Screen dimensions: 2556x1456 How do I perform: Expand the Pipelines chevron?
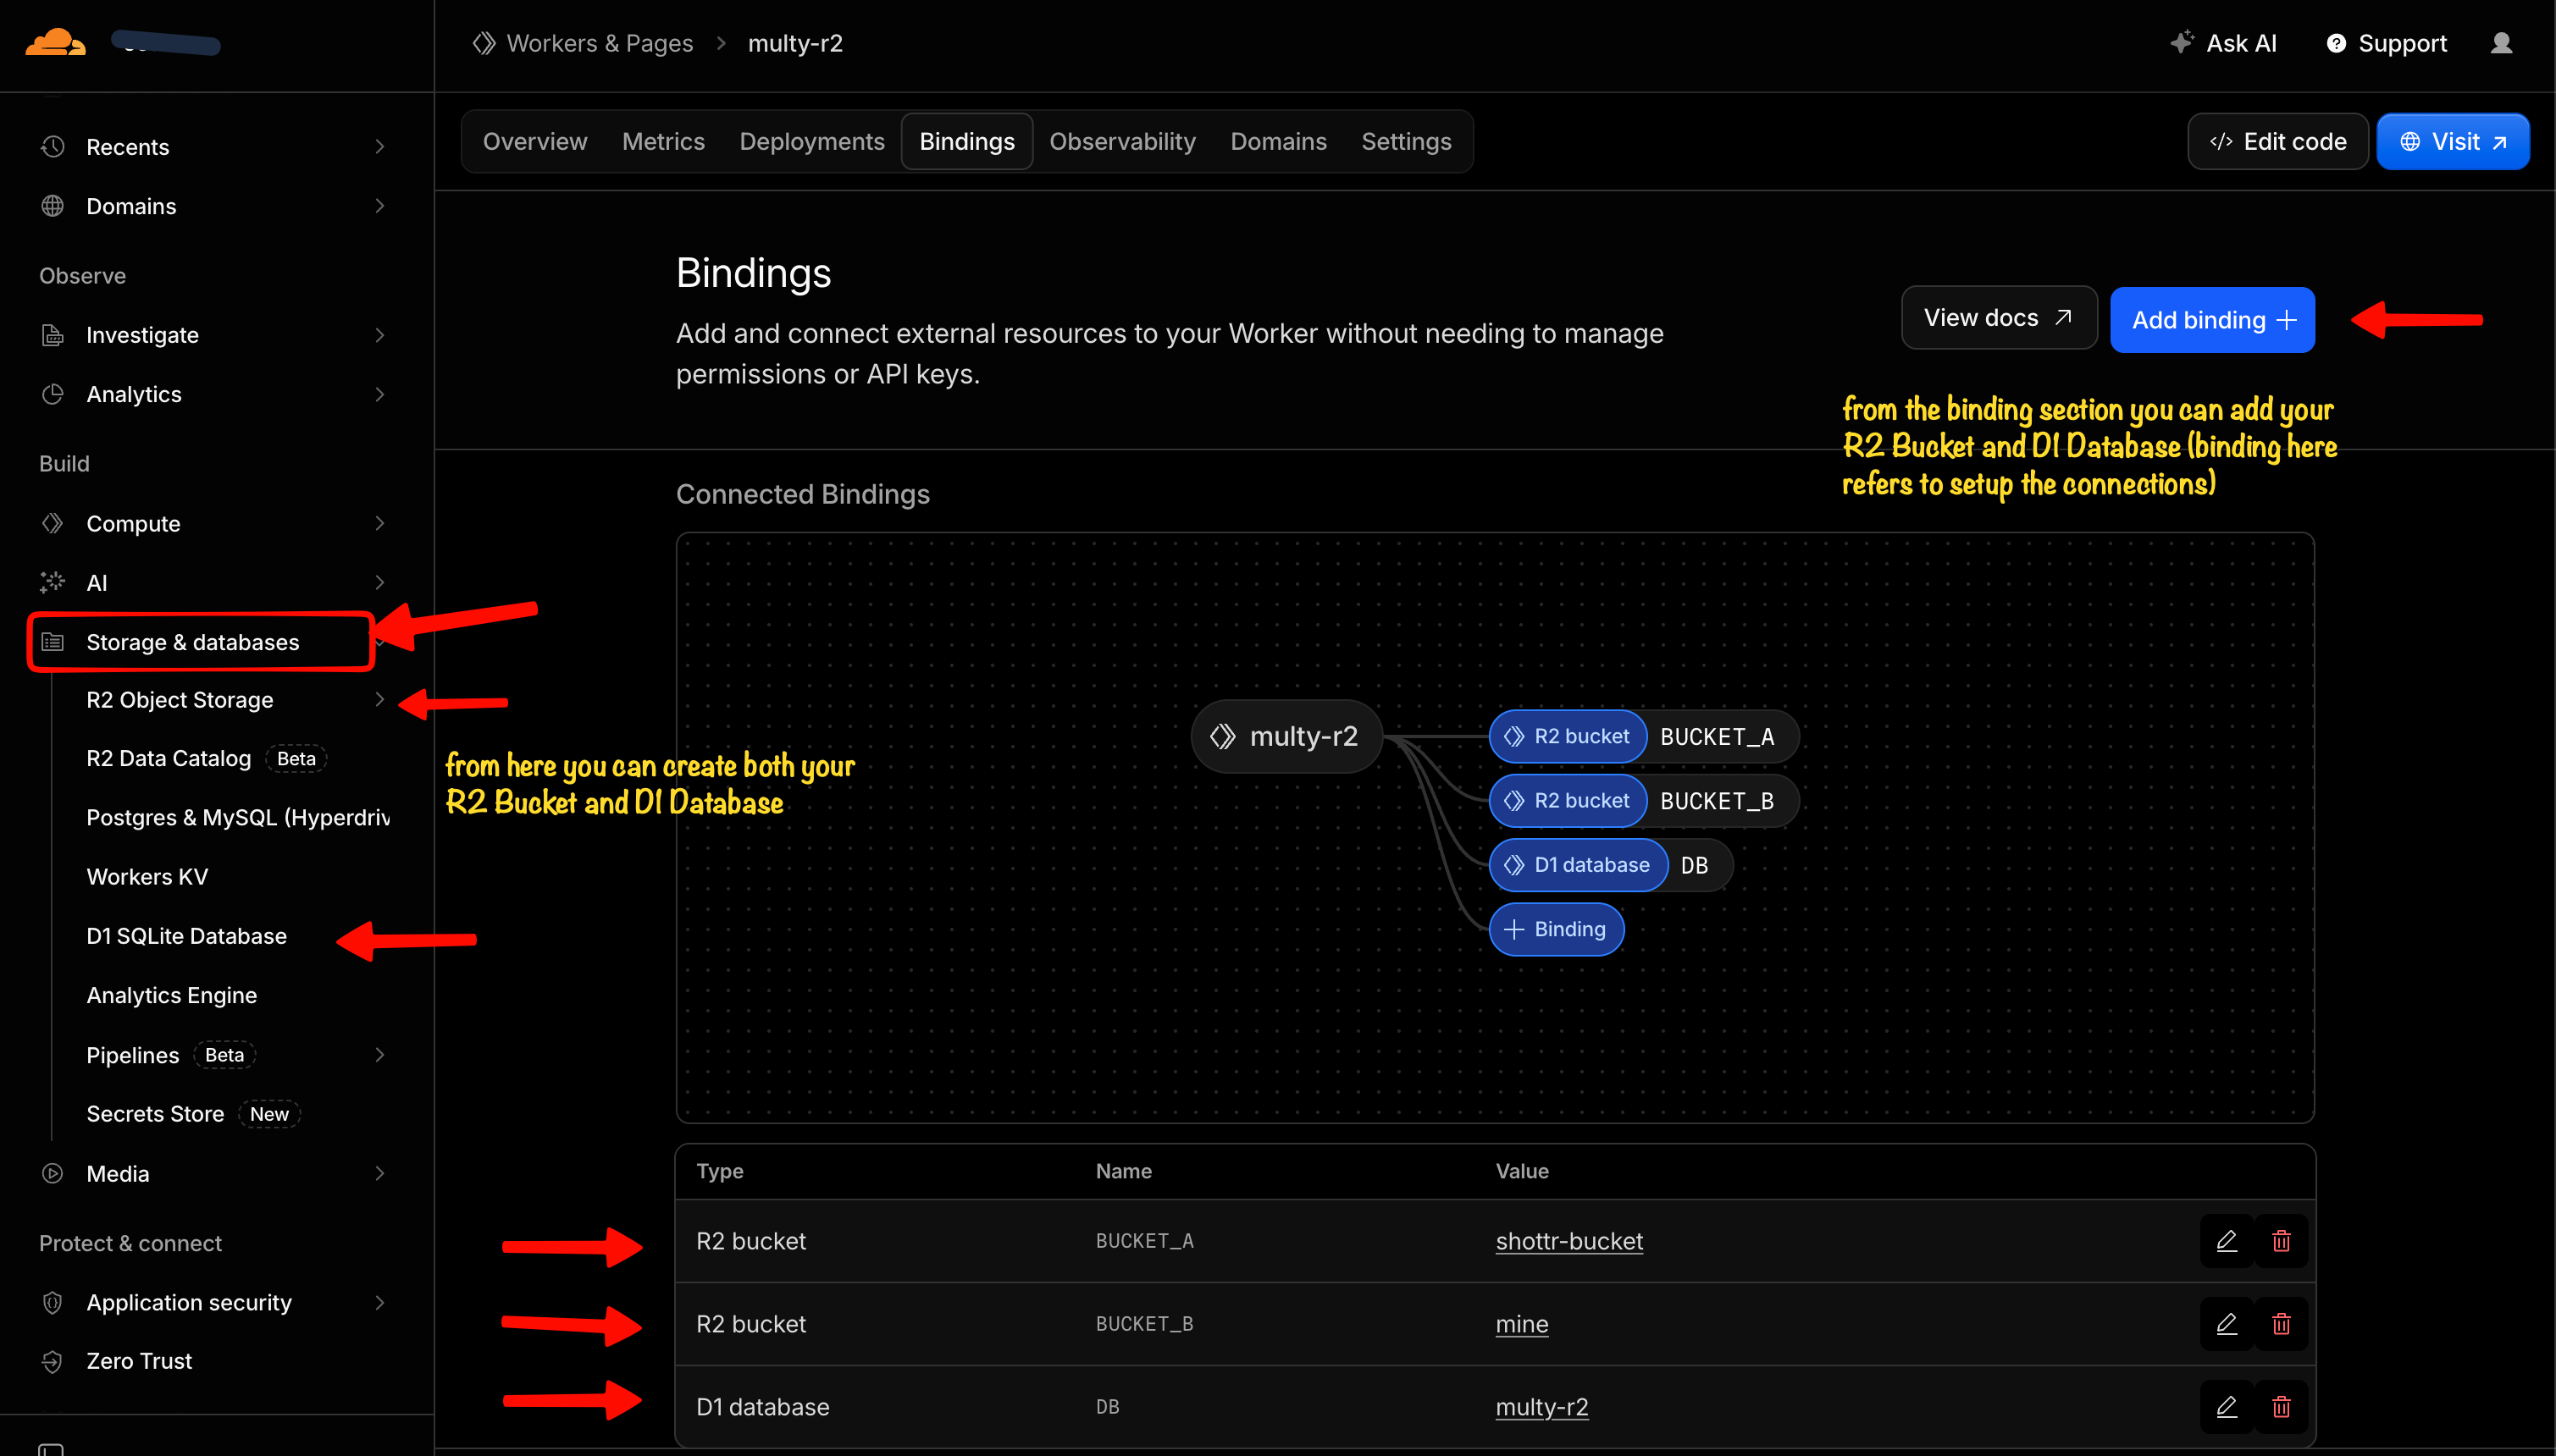pos(379,1055)
